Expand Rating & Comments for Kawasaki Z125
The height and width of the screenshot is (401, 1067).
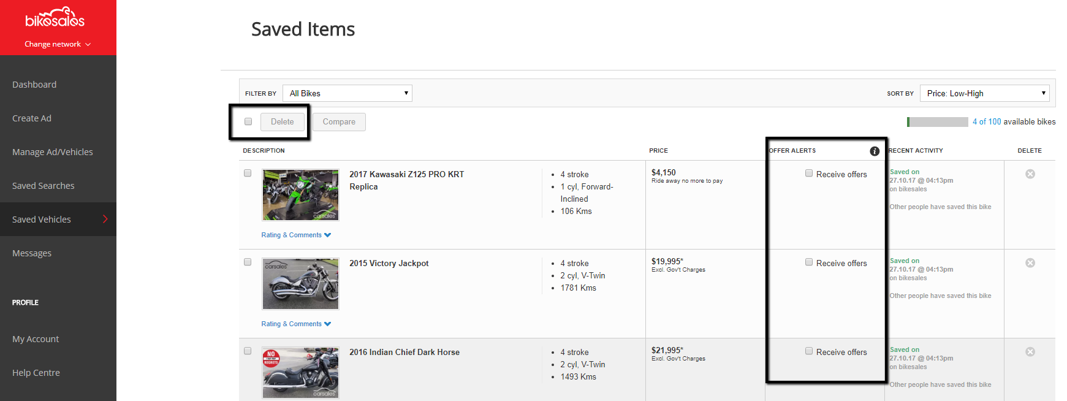click(296, 235)
